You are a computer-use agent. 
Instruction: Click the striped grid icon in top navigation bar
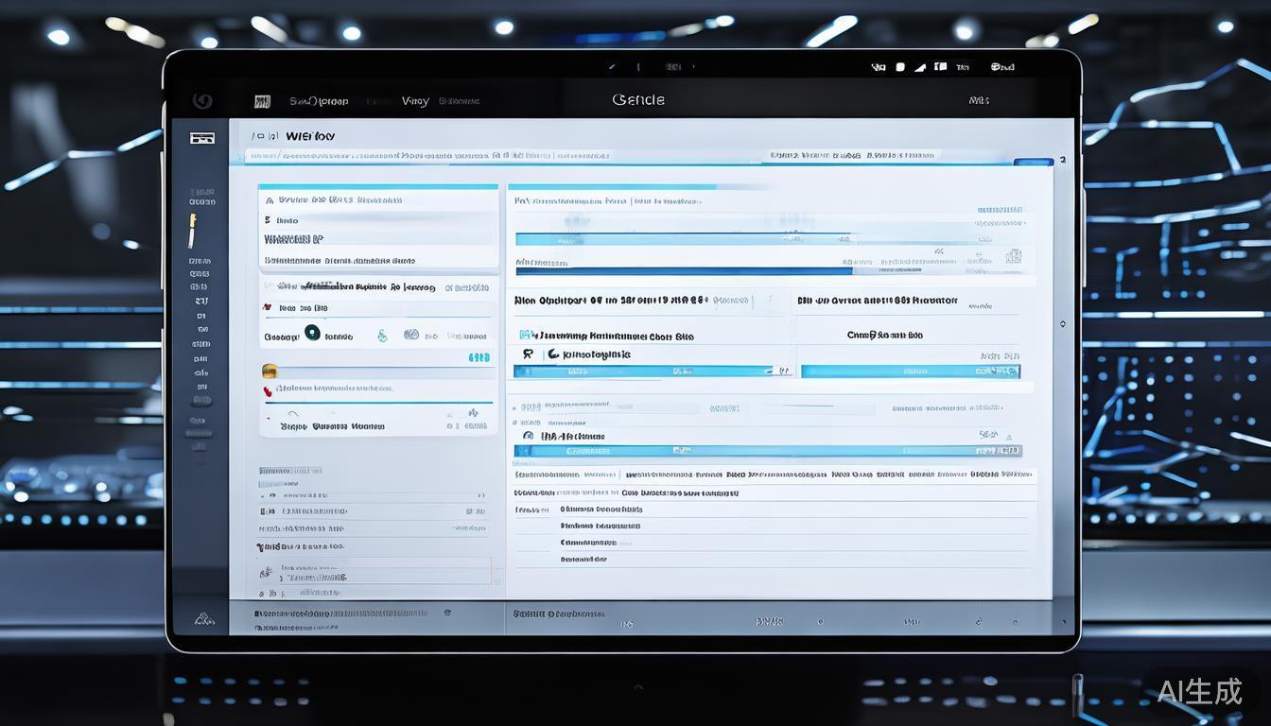coord(262,101)
